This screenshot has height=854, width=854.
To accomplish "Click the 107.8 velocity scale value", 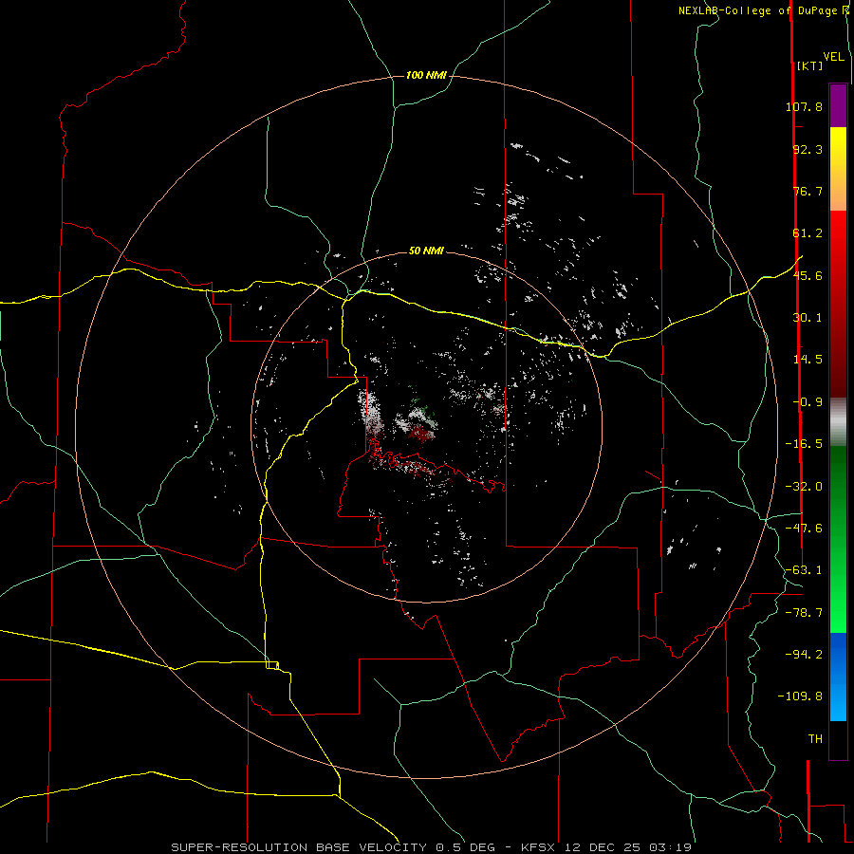I will pos(804,106).
